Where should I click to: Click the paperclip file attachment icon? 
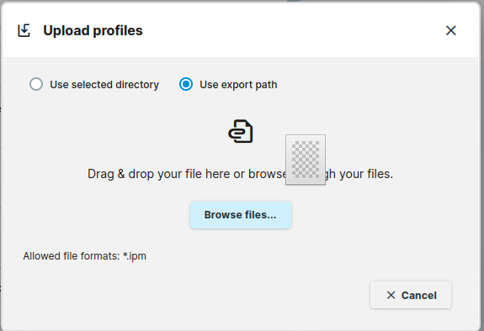tap(241, 131)
